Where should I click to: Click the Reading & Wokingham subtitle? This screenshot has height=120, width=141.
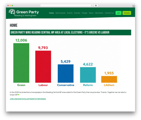point(25,16)
